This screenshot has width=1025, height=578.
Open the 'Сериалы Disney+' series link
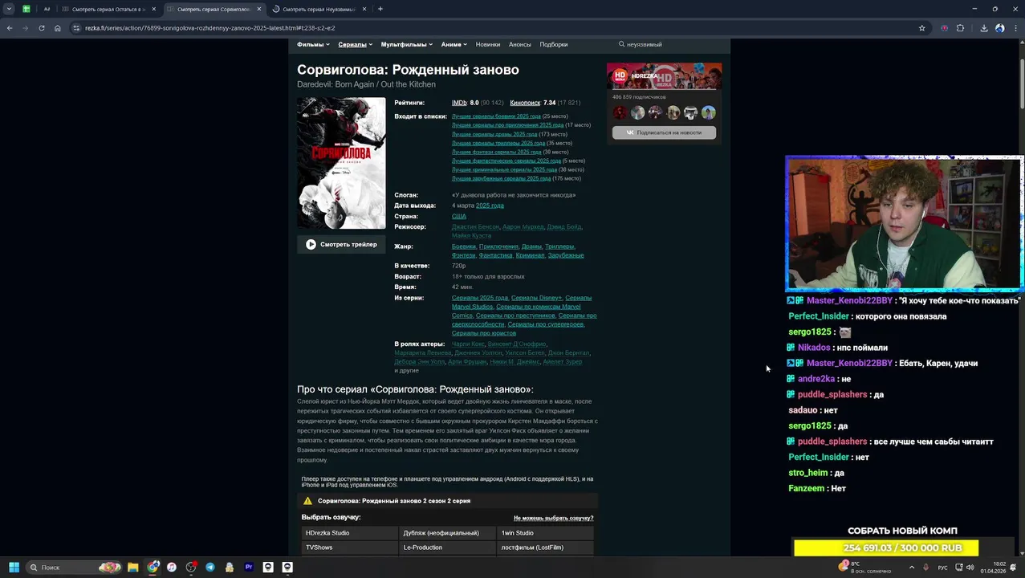coord(536,298)
